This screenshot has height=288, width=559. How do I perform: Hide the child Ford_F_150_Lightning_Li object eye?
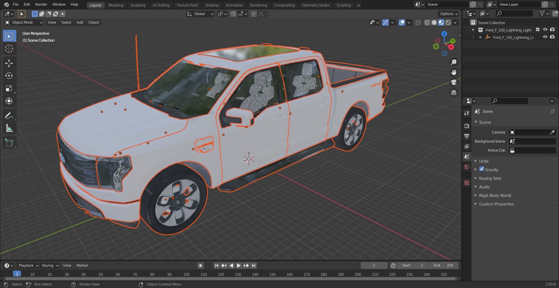545,37
